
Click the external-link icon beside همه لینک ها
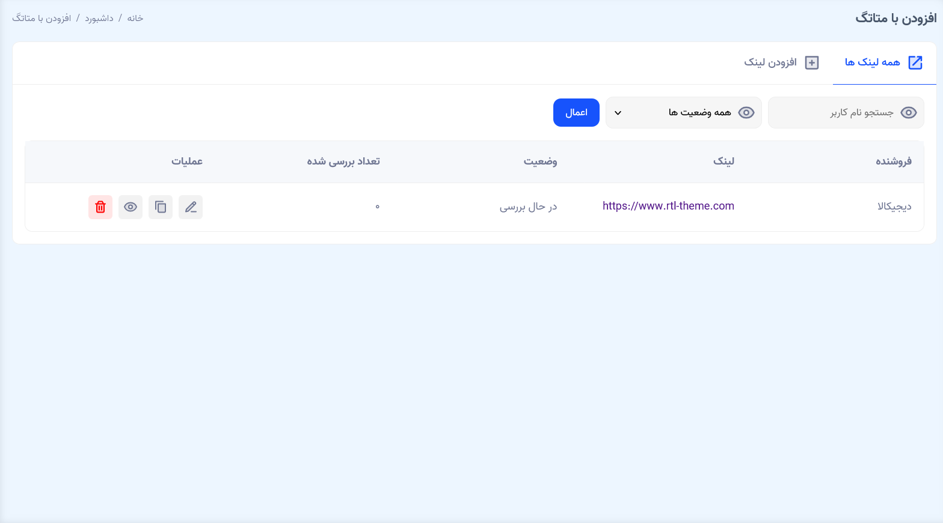click(x=915, y=62)
